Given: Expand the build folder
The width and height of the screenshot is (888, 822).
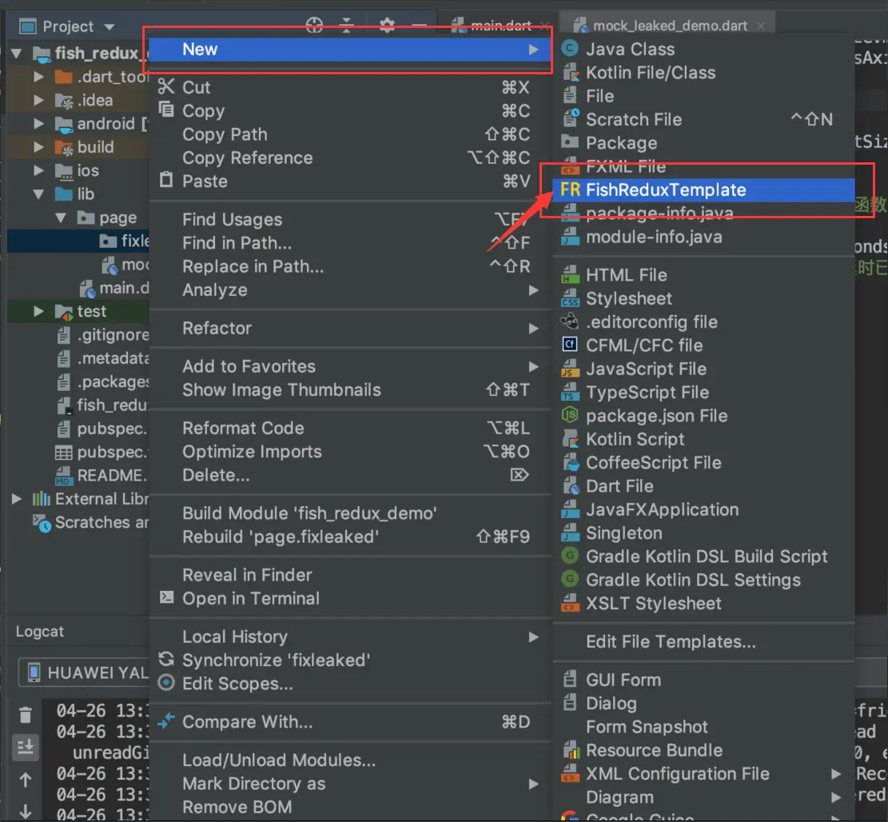Looking at the screenshot, I should coord(38,146).
